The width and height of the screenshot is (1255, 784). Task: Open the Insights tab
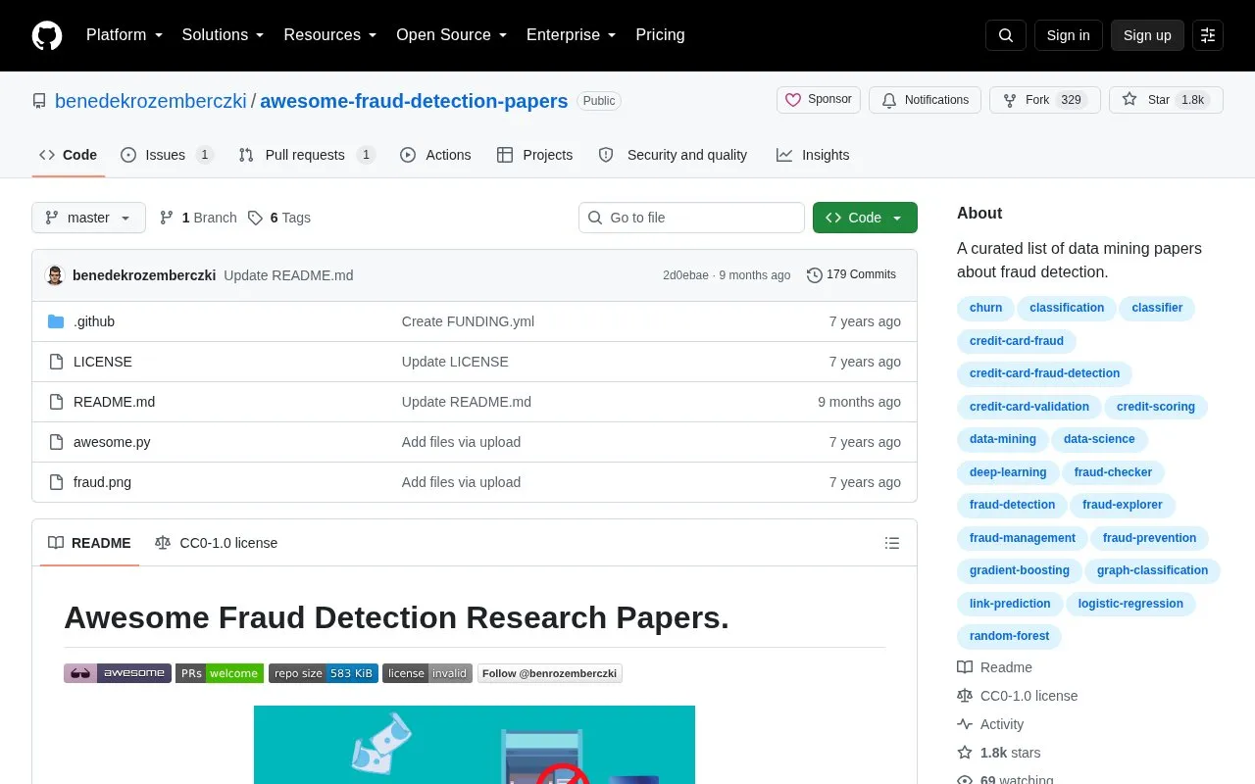pyautogui.click(x=813, y=155)
